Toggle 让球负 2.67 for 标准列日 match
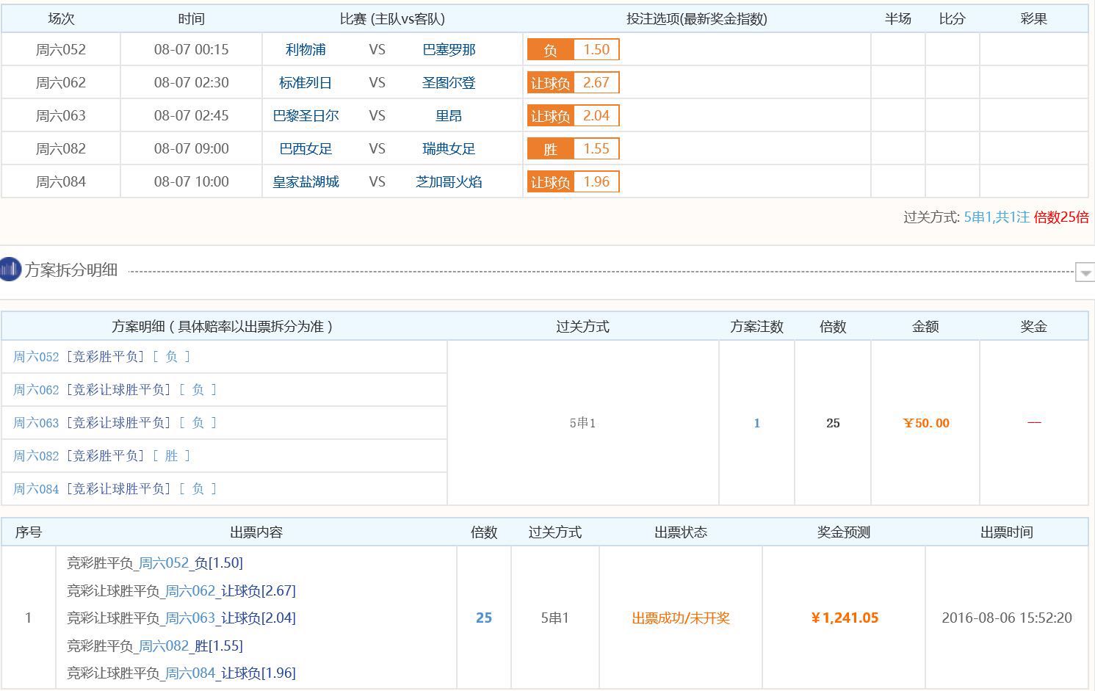The width and height of the screenshot is (1095, 691). pos(572,82)
